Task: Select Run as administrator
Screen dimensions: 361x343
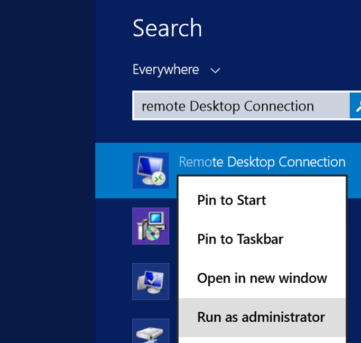Action: (x=262, y=317)
